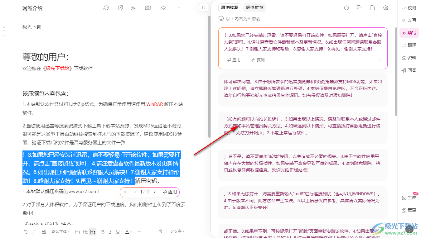Image resolution: width=421 pixels, height=238 pixels.
Task: Click the 尊敬的用户： heading
Action: pos(46,57)
